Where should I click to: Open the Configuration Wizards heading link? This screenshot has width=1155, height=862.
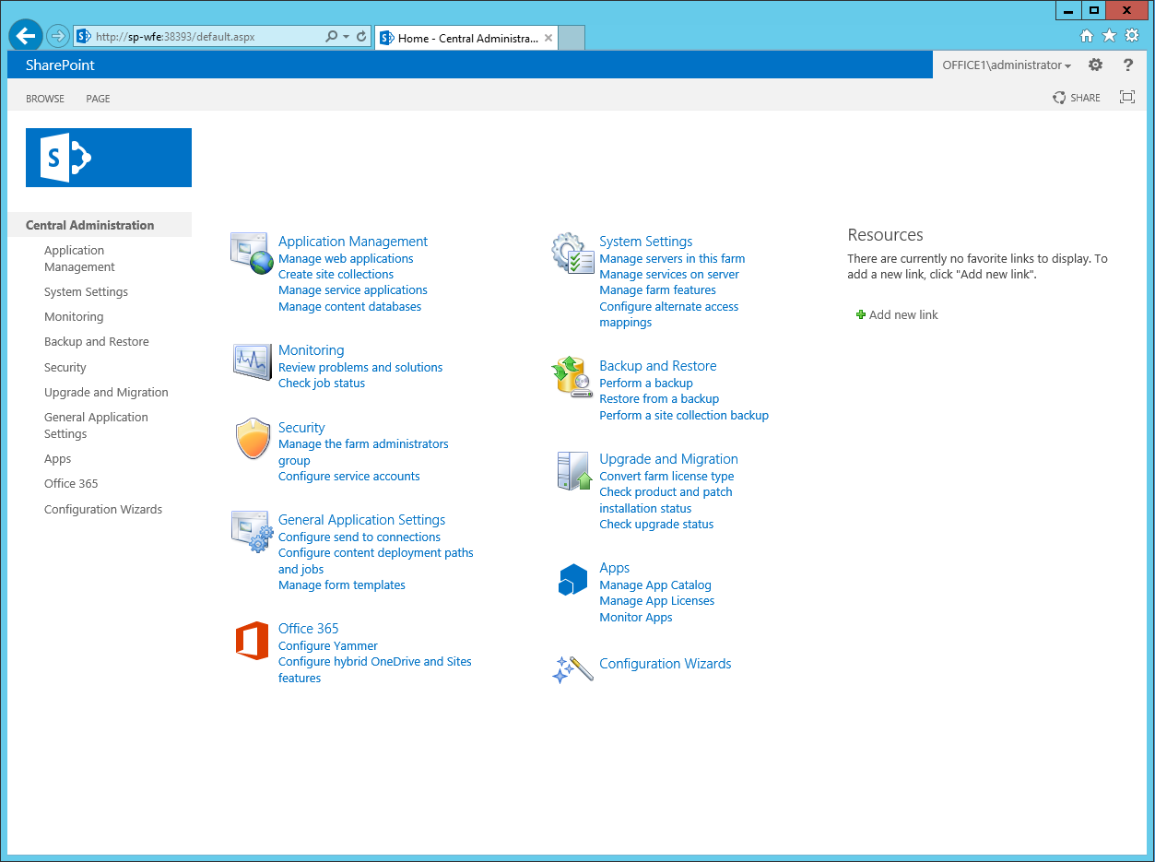(x=666, y=664)
